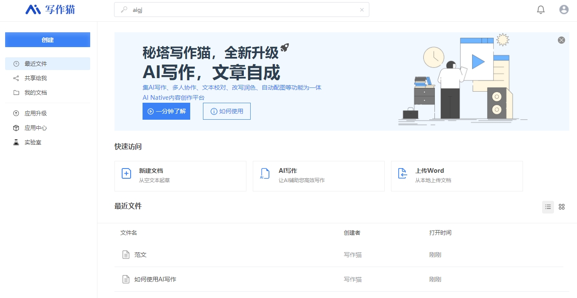Open the 上传Word quick access card
577x298 pixels.
457,176
